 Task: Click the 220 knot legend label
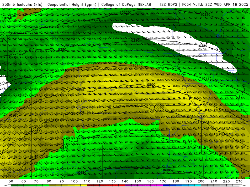pyautogui.click(x=227, y=181)
